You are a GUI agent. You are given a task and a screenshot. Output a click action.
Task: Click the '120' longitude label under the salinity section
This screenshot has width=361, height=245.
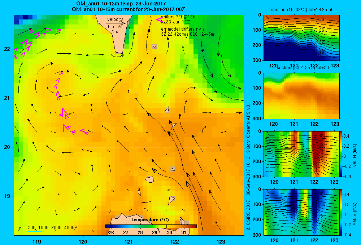(274, 124)
